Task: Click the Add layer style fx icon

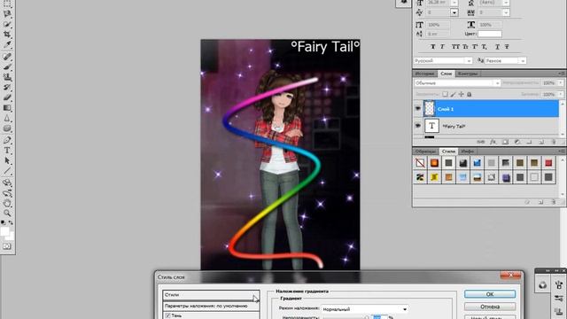Action: tap(493, 142)
